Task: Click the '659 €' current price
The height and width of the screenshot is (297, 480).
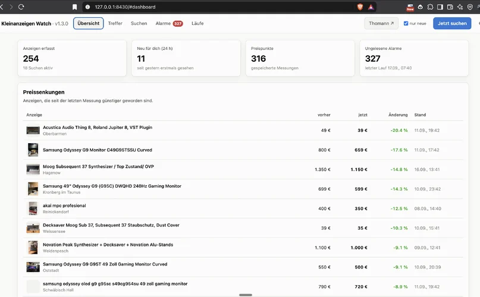Action: coord(360,150)
